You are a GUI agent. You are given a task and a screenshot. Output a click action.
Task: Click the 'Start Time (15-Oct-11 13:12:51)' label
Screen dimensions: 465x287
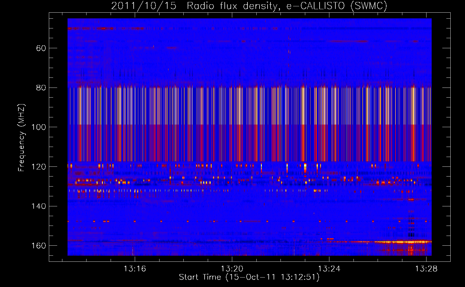[249, 277]
